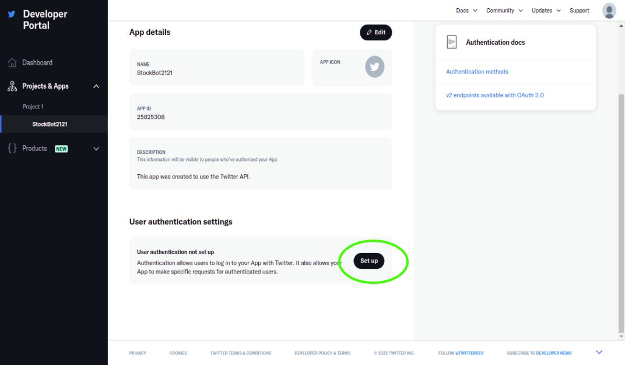Click the Dashboard home icon

click(12, 63)
